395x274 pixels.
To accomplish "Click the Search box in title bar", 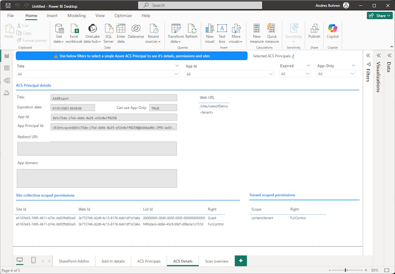I will pyautogui.click(x=200, y=5).
